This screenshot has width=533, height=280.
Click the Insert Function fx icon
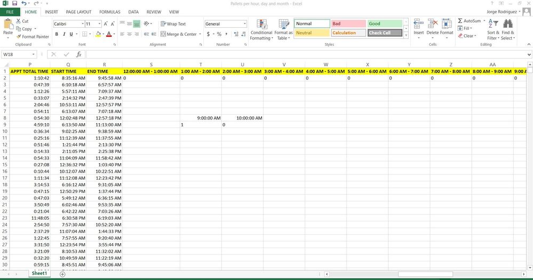(x=78, y=54)
